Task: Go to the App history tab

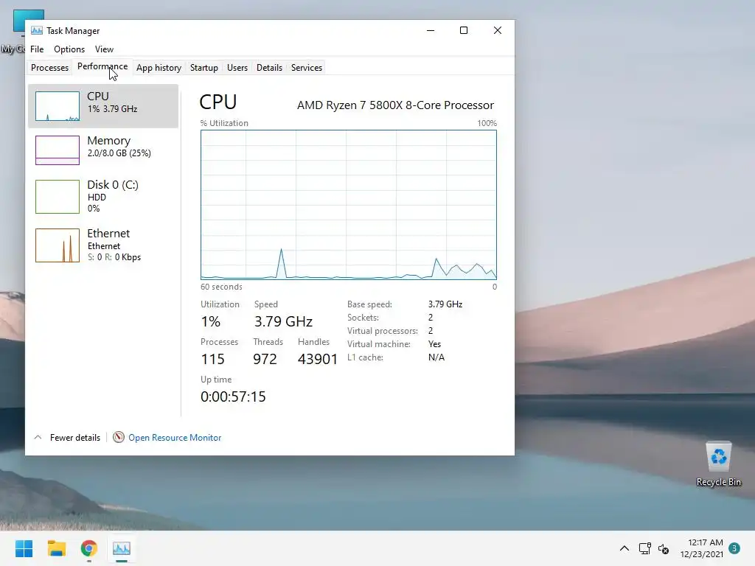Action: (159, 67)
